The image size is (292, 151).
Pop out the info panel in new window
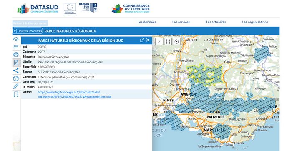coord(142,40)
